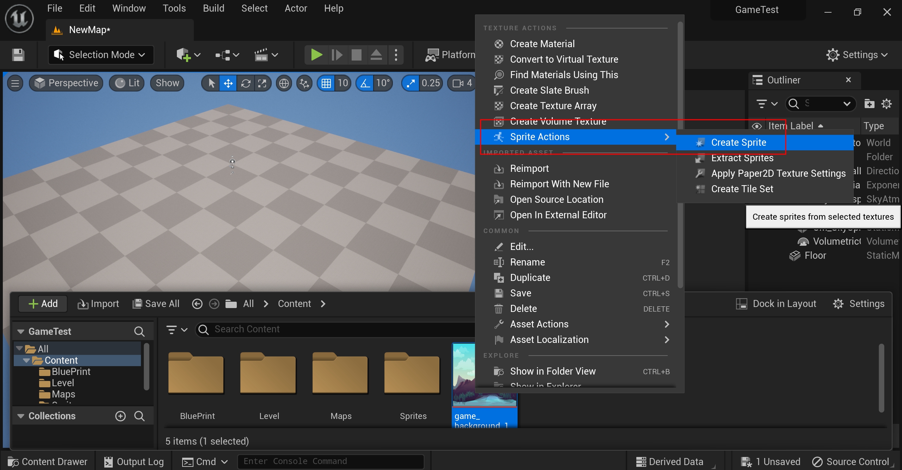
Task: Click the Import button in Content Browser
Action: point(98,303)
